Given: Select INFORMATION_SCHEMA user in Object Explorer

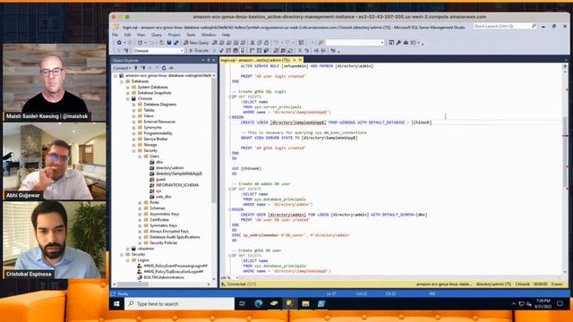Looking at the screenshot, I should point(177,185).
